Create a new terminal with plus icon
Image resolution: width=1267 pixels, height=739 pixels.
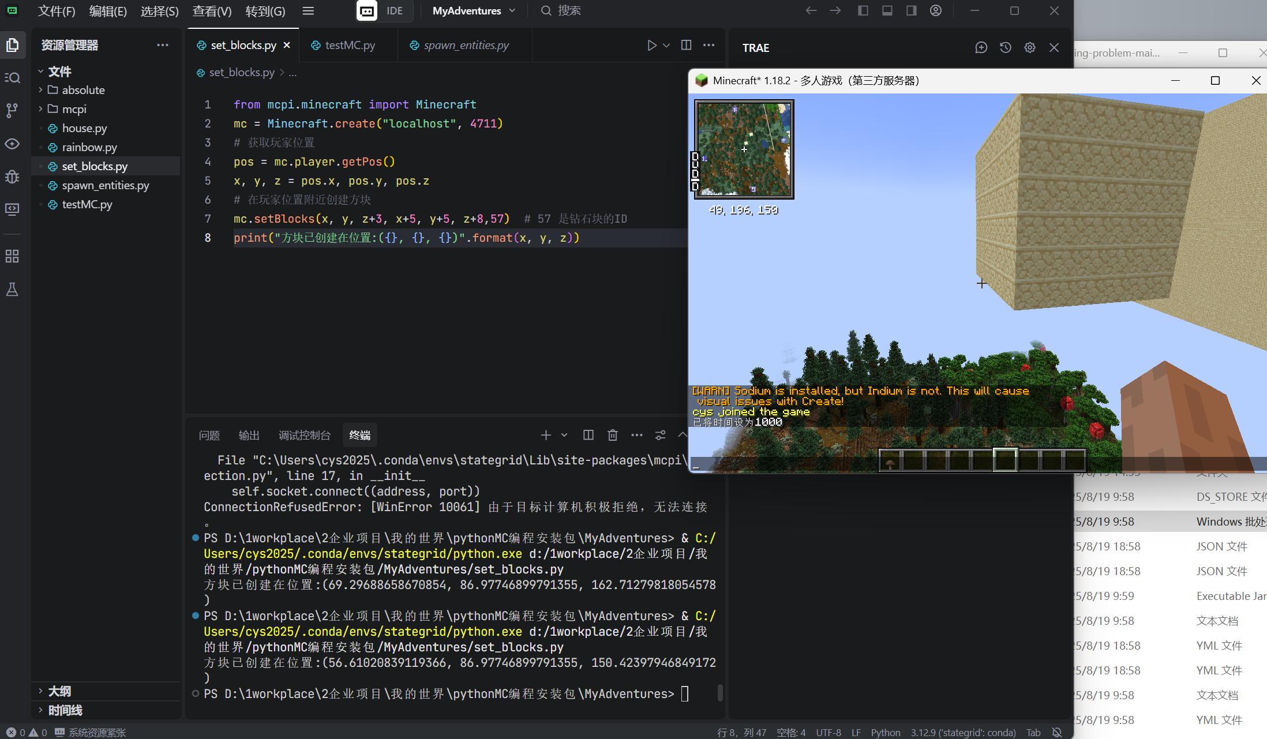[x=545, y=435]
